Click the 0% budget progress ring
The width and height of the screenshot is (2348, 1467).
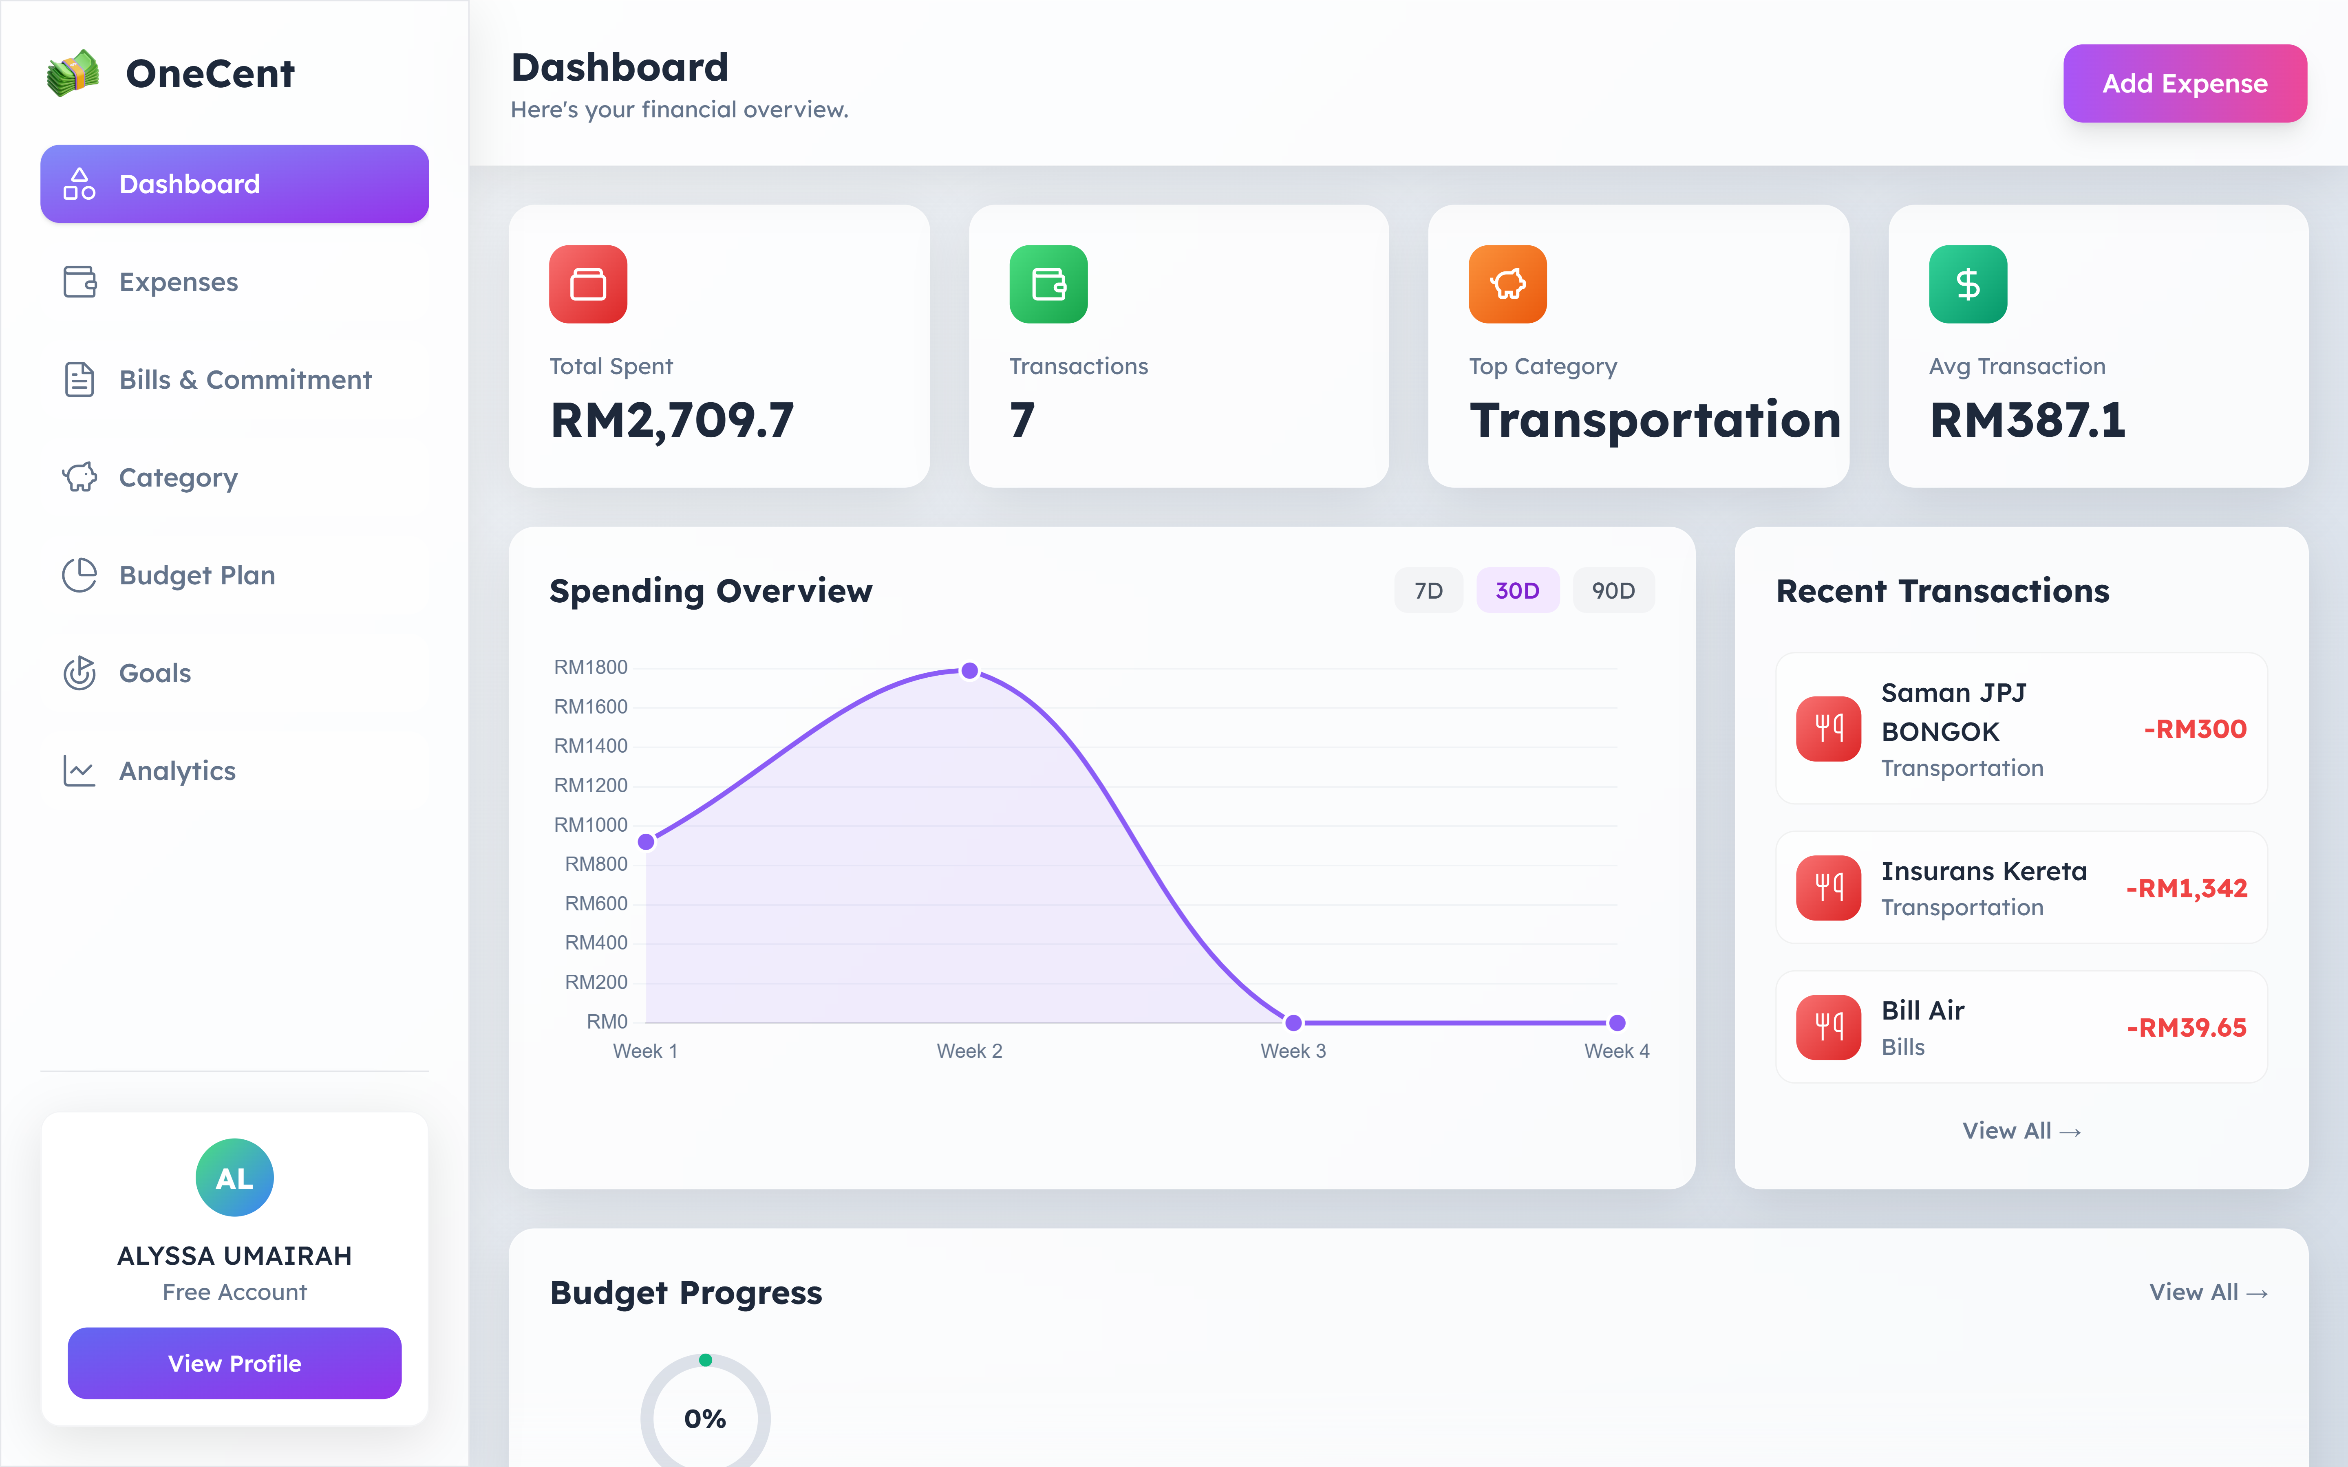pyautogui.click(x=705, y=1419)
